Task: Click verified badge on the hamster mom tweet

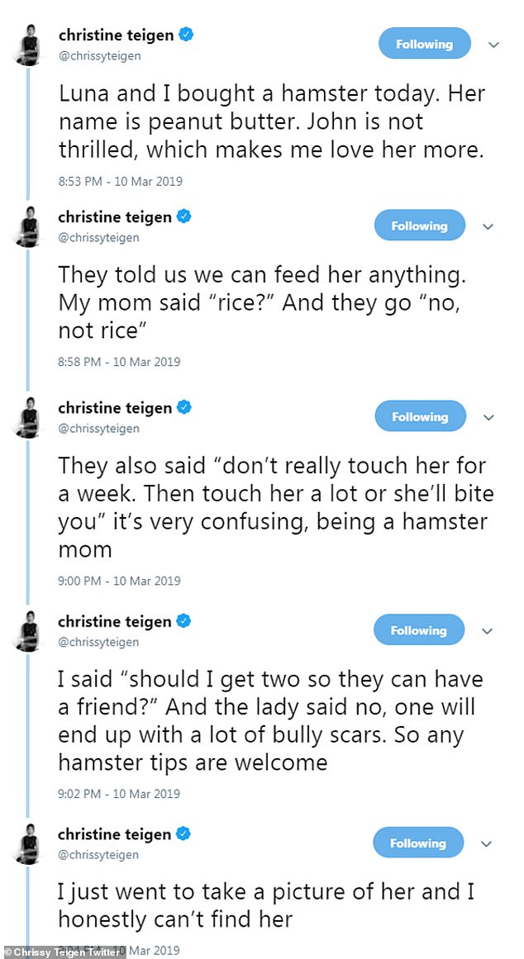Action: [x=184, y=407]
